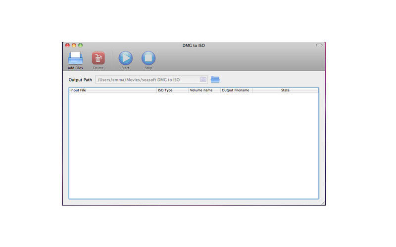Click the Delete trash icon
This screenshot has width=396, height=247.
click(x=98, y=58)
